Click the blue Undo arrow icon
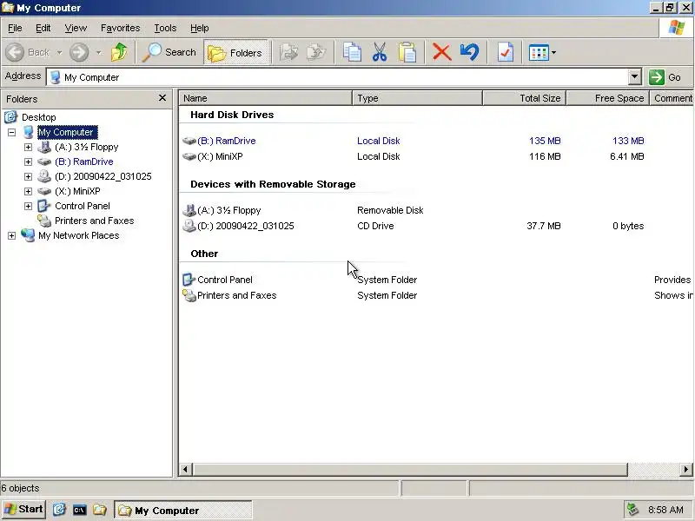Viewport: 695px width, 521px height. click(469, 52)
